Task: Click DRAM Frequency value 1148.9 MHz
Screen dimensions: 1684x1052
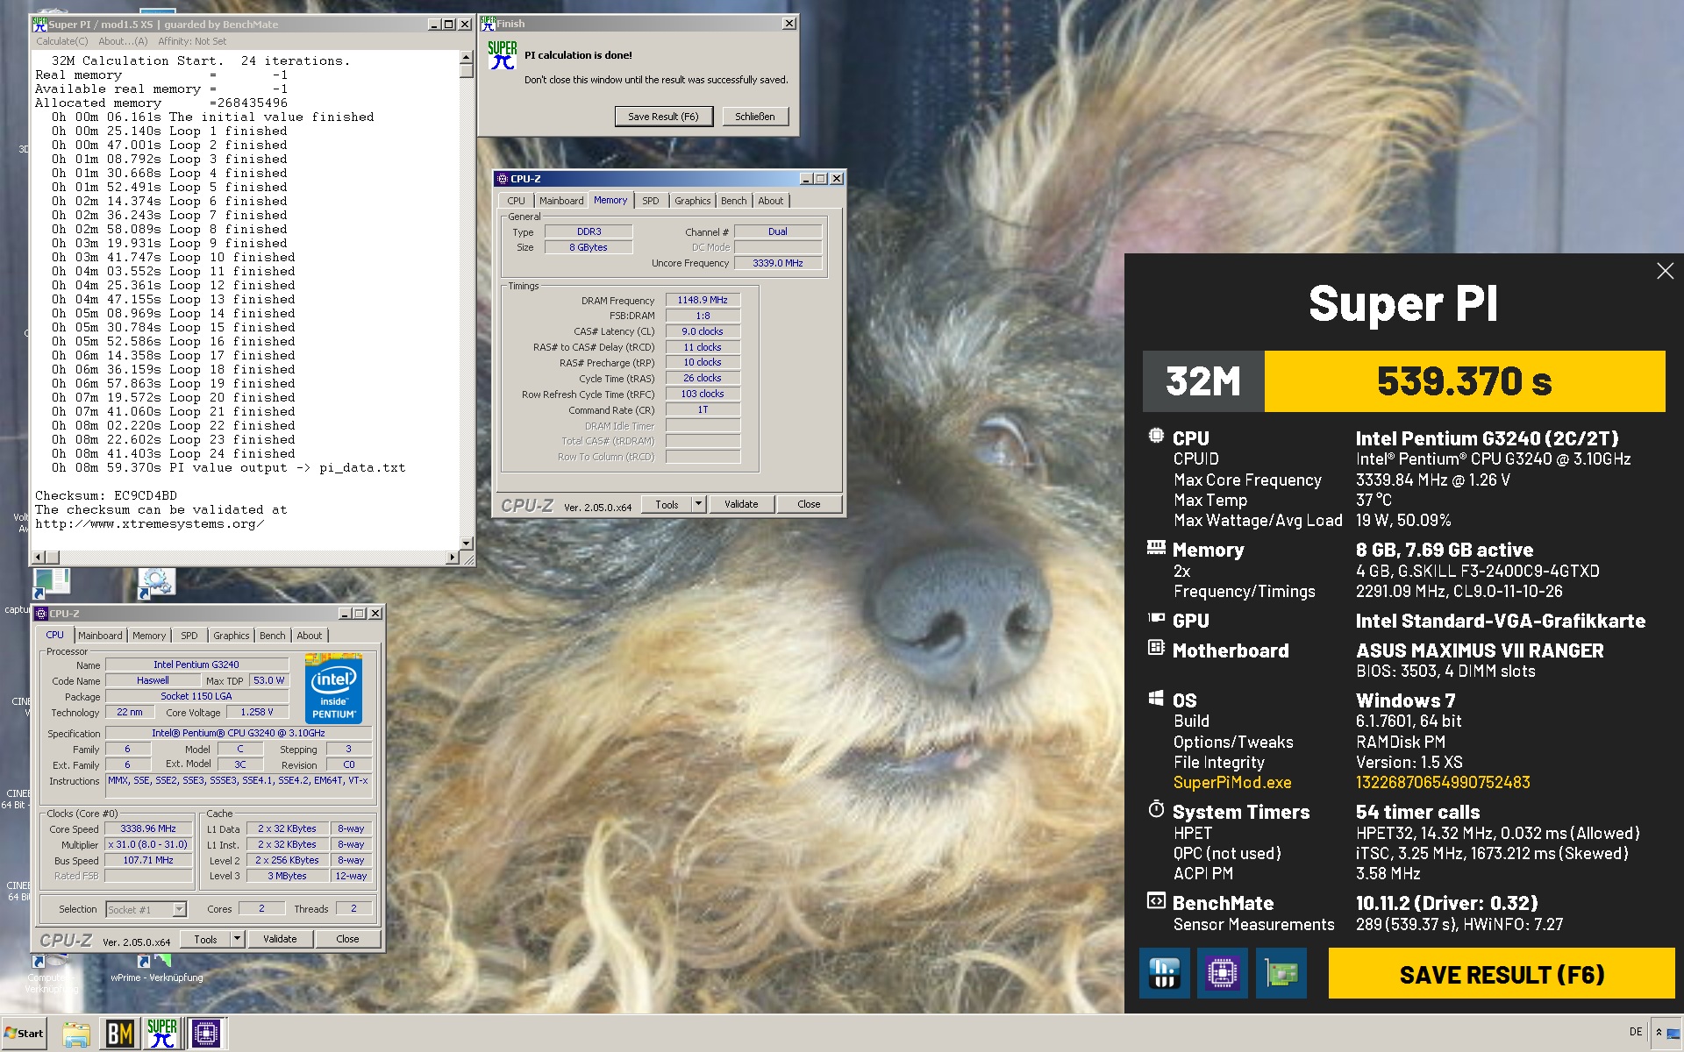Action: [x=703, y=300]
